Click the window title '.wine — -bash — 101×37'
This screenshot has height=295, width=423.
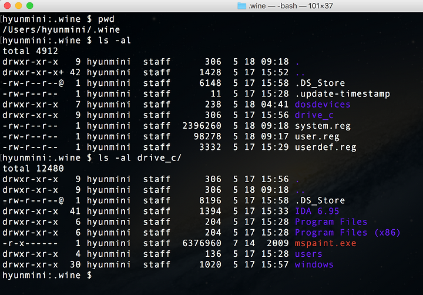click(x=291, y=6)
